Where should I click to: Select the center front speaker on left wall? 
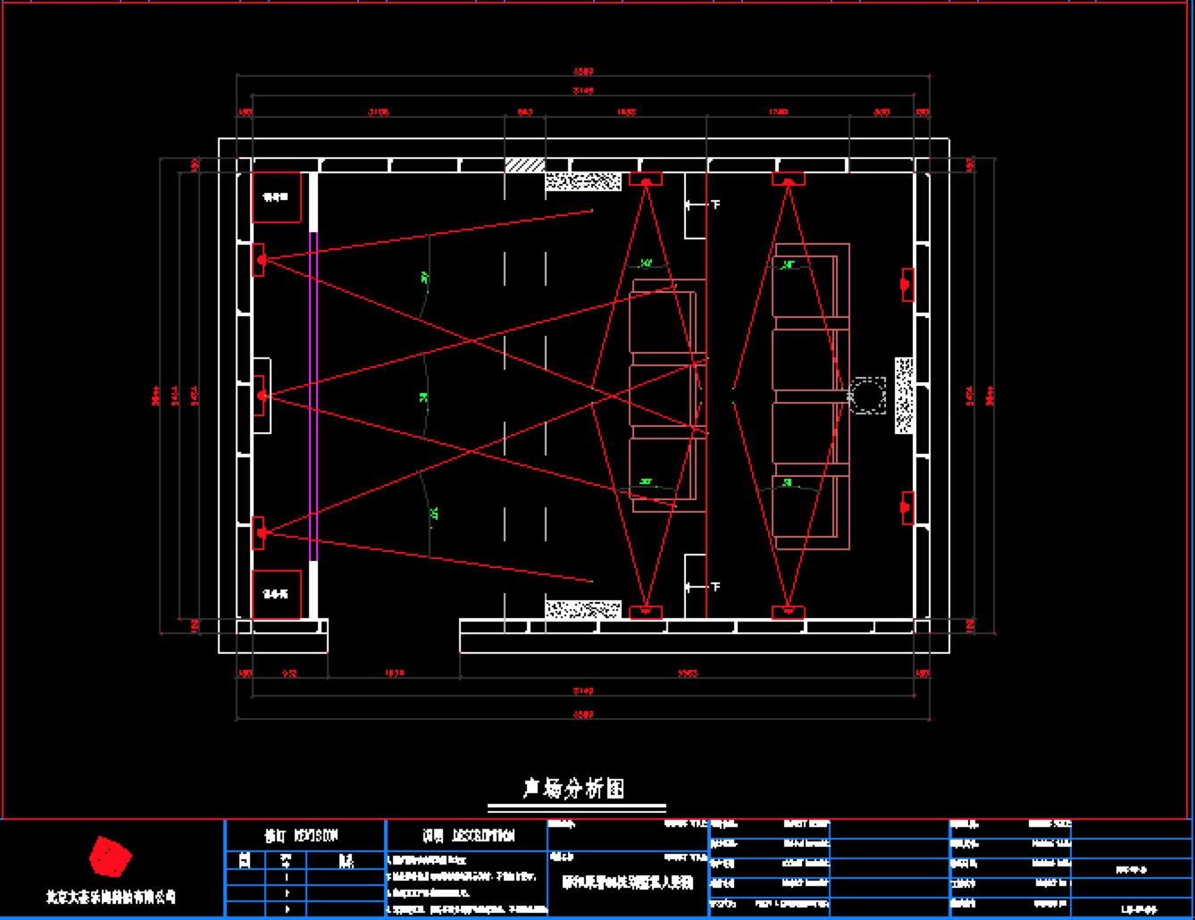[x=261, y=396]
